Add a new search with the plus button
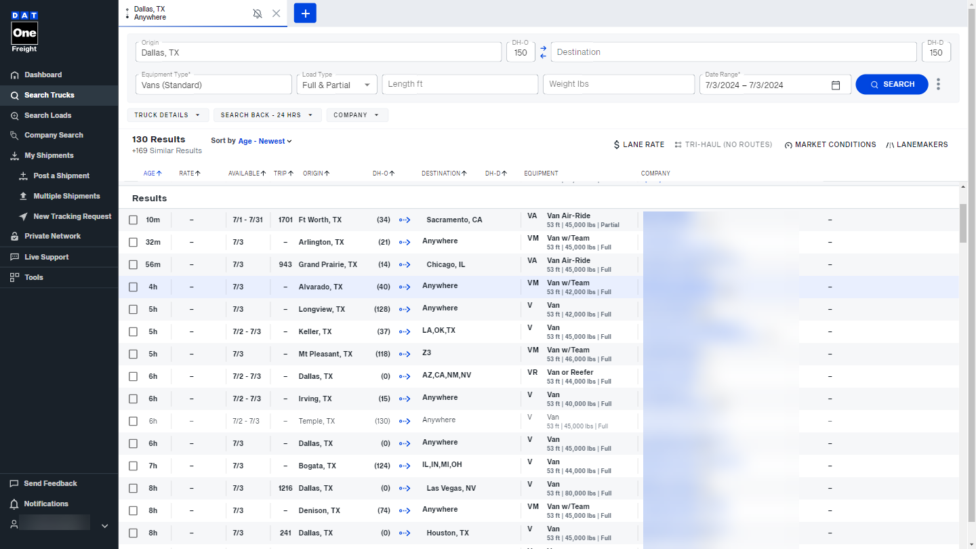This screenshot has height=549, width=976. (305, 14)
